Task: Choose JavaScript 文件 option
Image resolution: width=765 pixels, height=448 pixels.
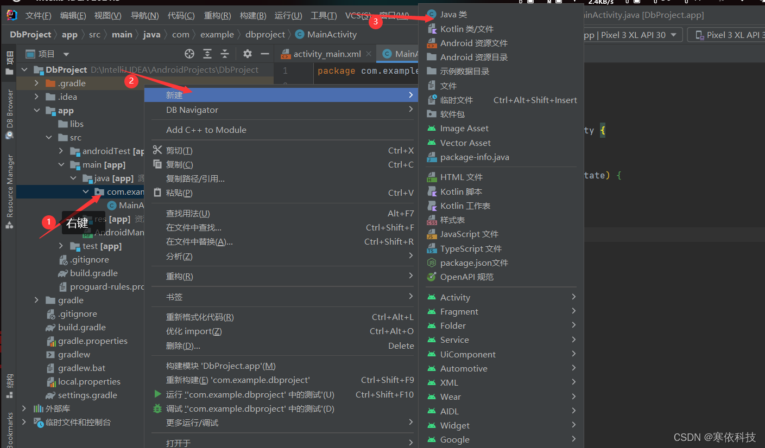Action: tap(500, 234)
